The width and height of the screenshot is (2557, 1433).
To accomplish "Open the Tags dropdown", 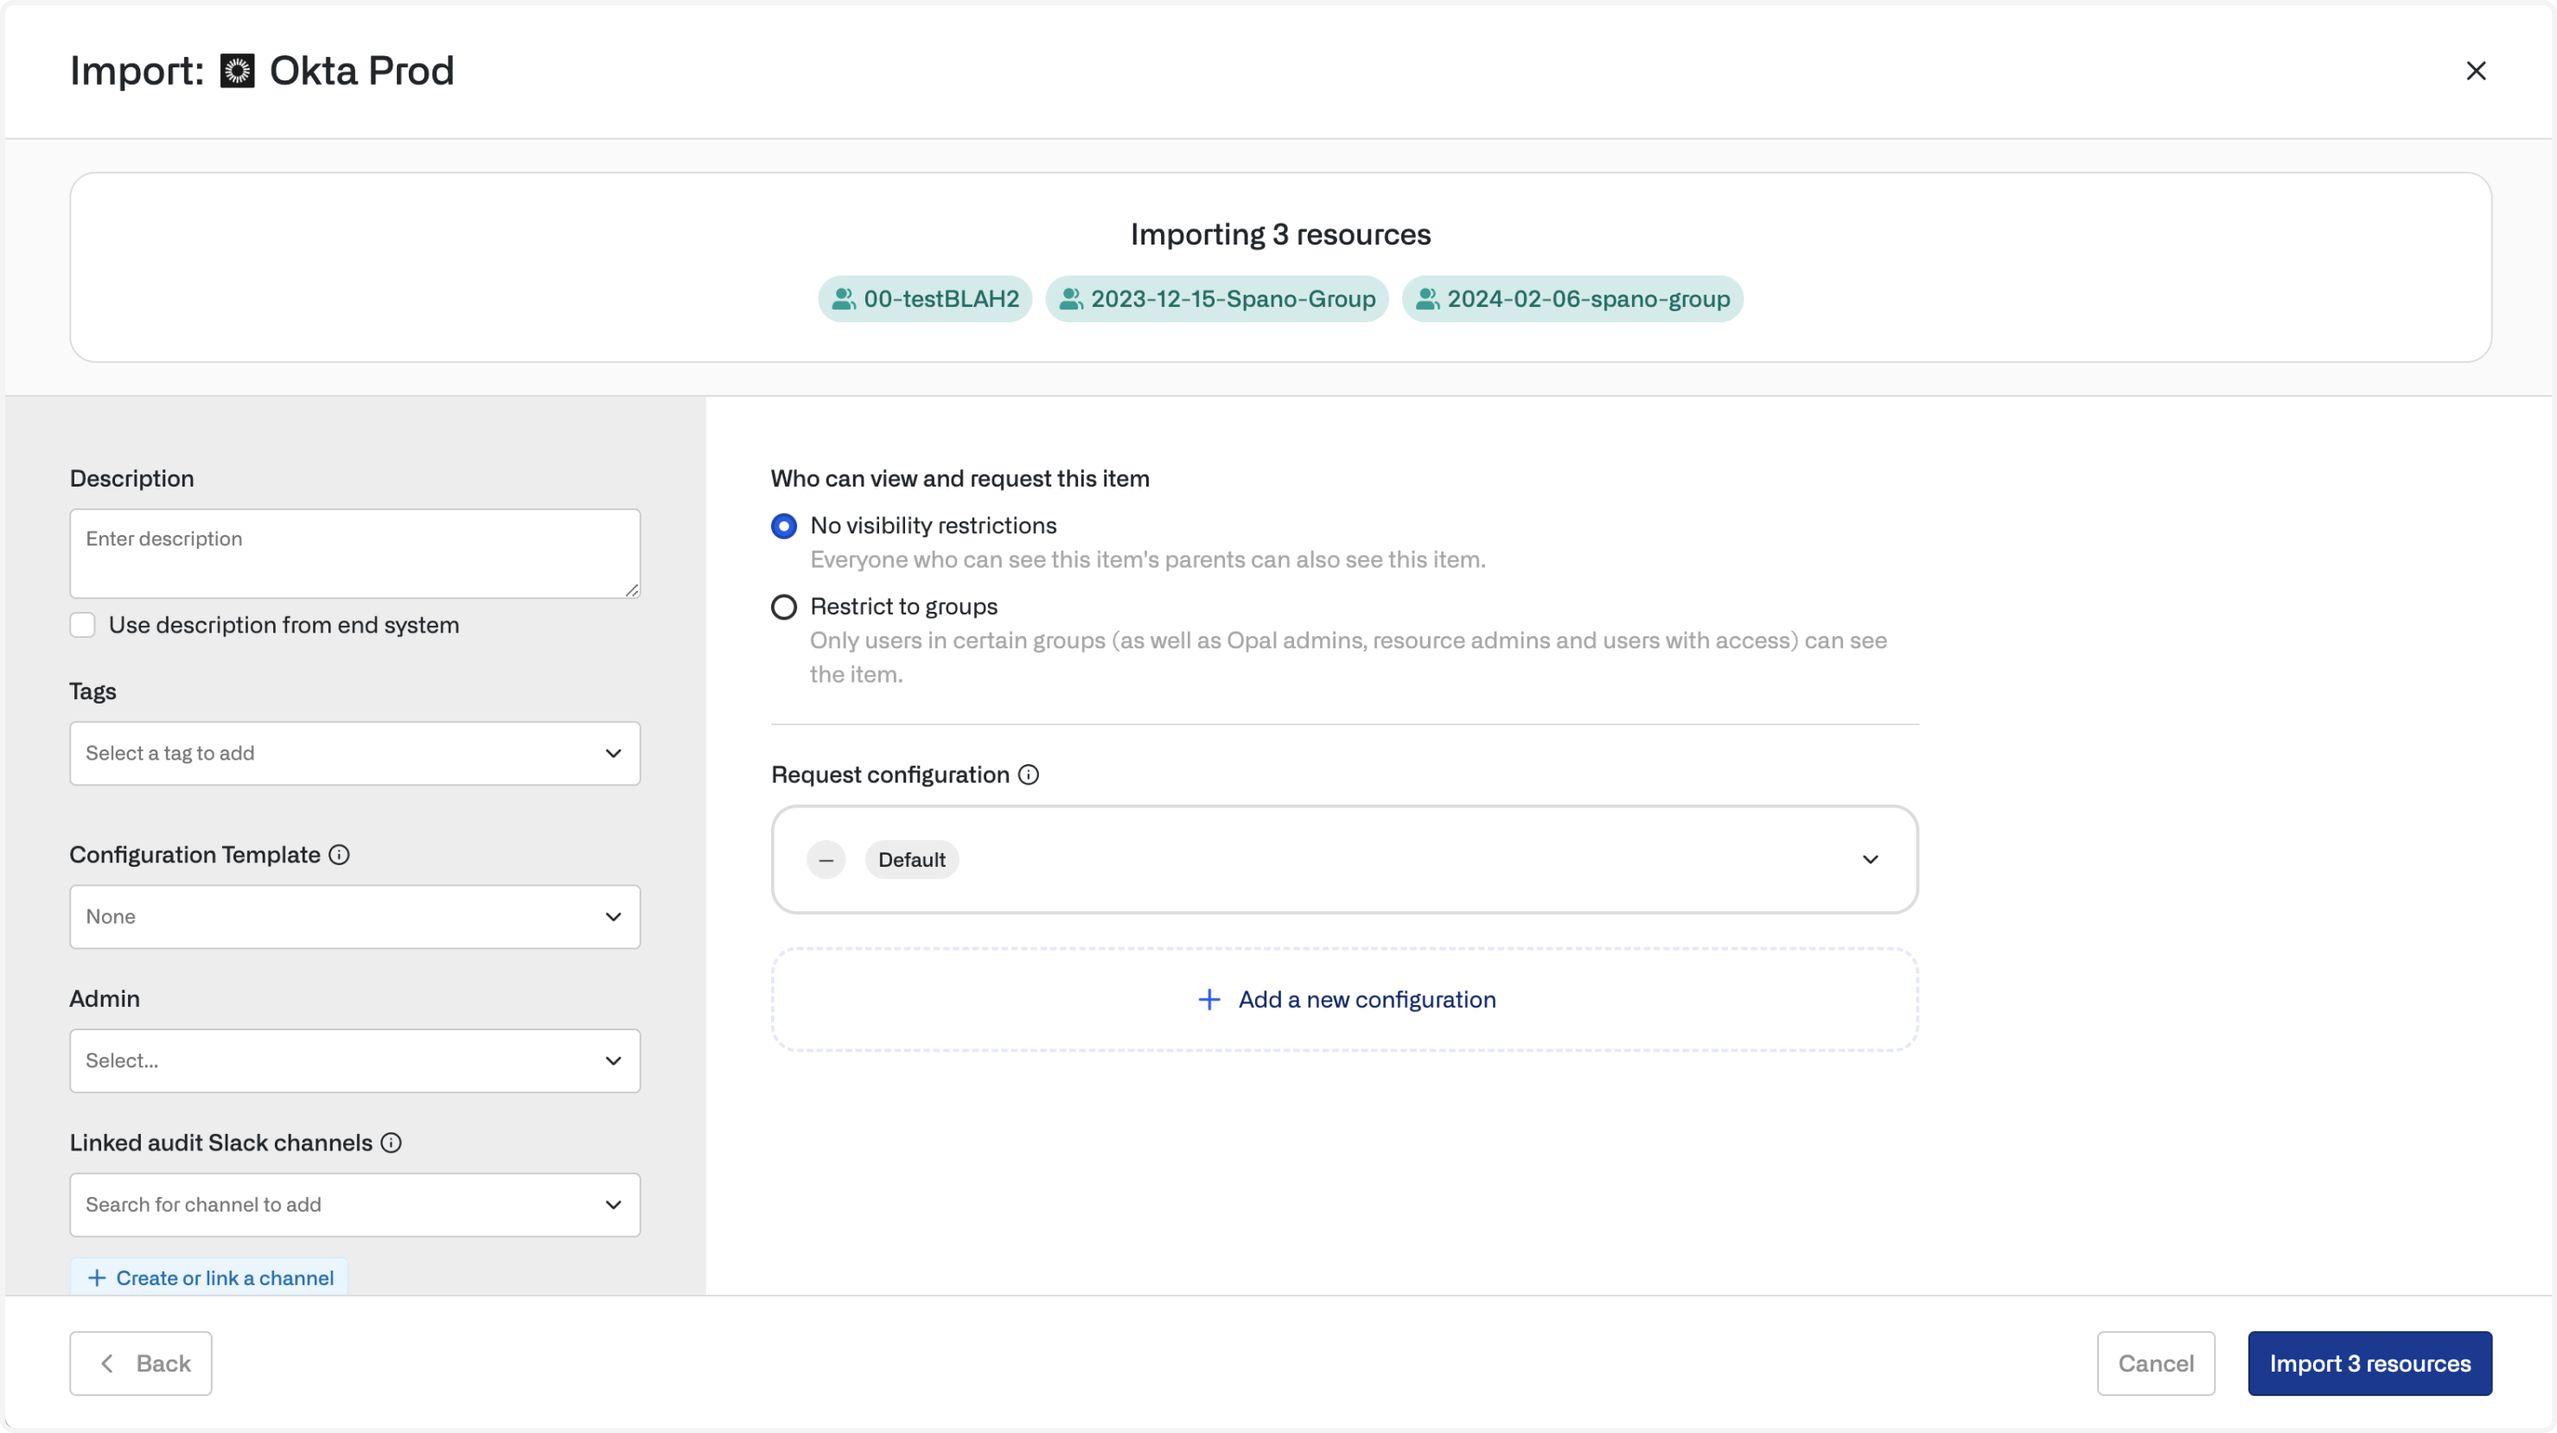I will click(x=354, y=753).
